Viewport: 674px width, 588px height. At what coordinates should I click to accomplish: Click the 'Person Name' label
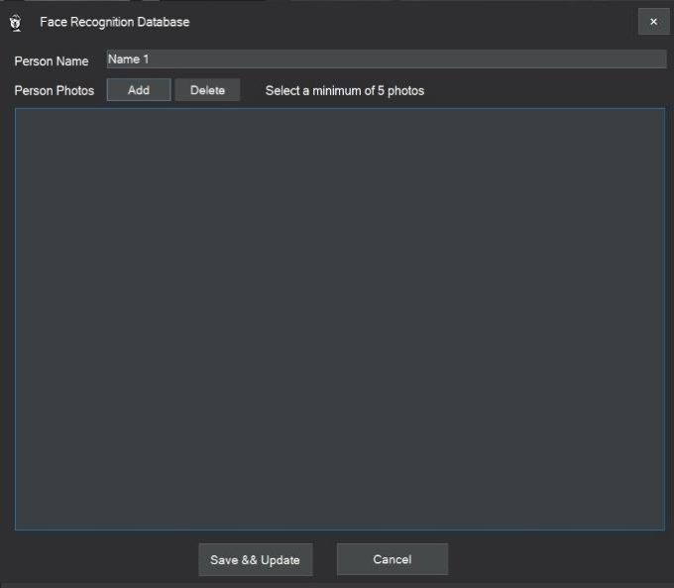point(52,61)
